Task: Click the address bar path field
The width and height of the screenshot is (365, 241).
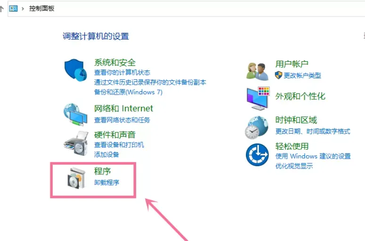Action: (x=186, y=9)
